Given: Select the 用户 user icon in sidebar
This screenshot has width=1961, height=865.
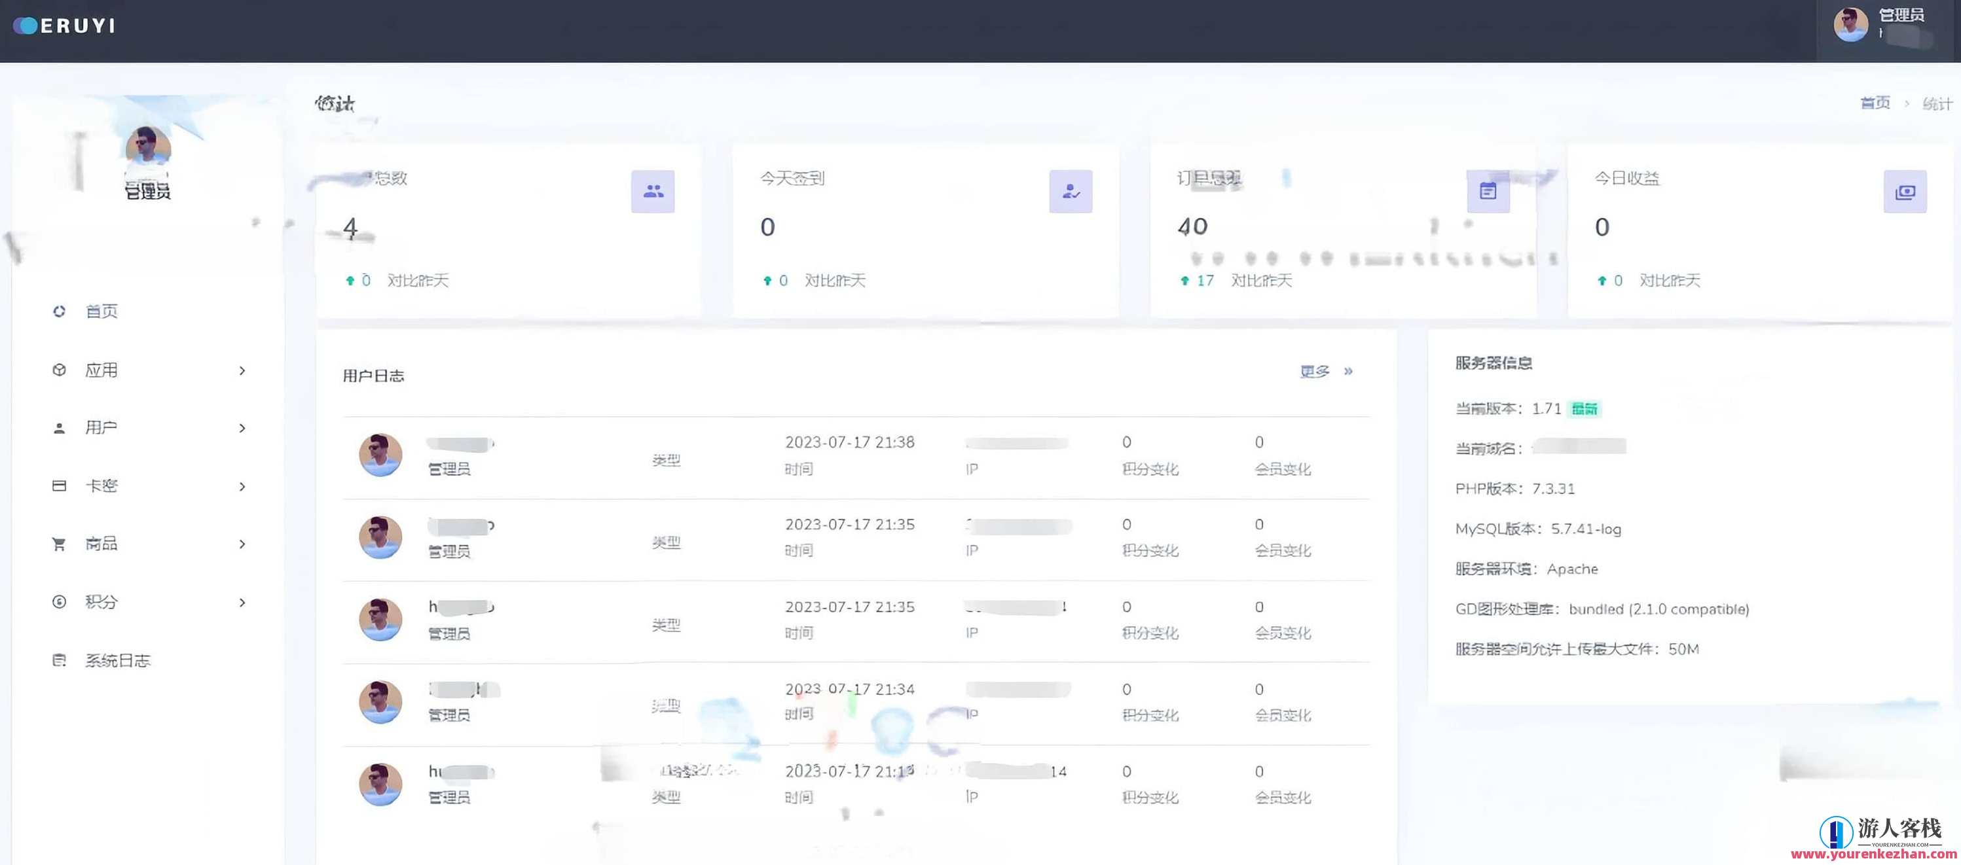Looking at the screenshot, I should coord(59,427).
